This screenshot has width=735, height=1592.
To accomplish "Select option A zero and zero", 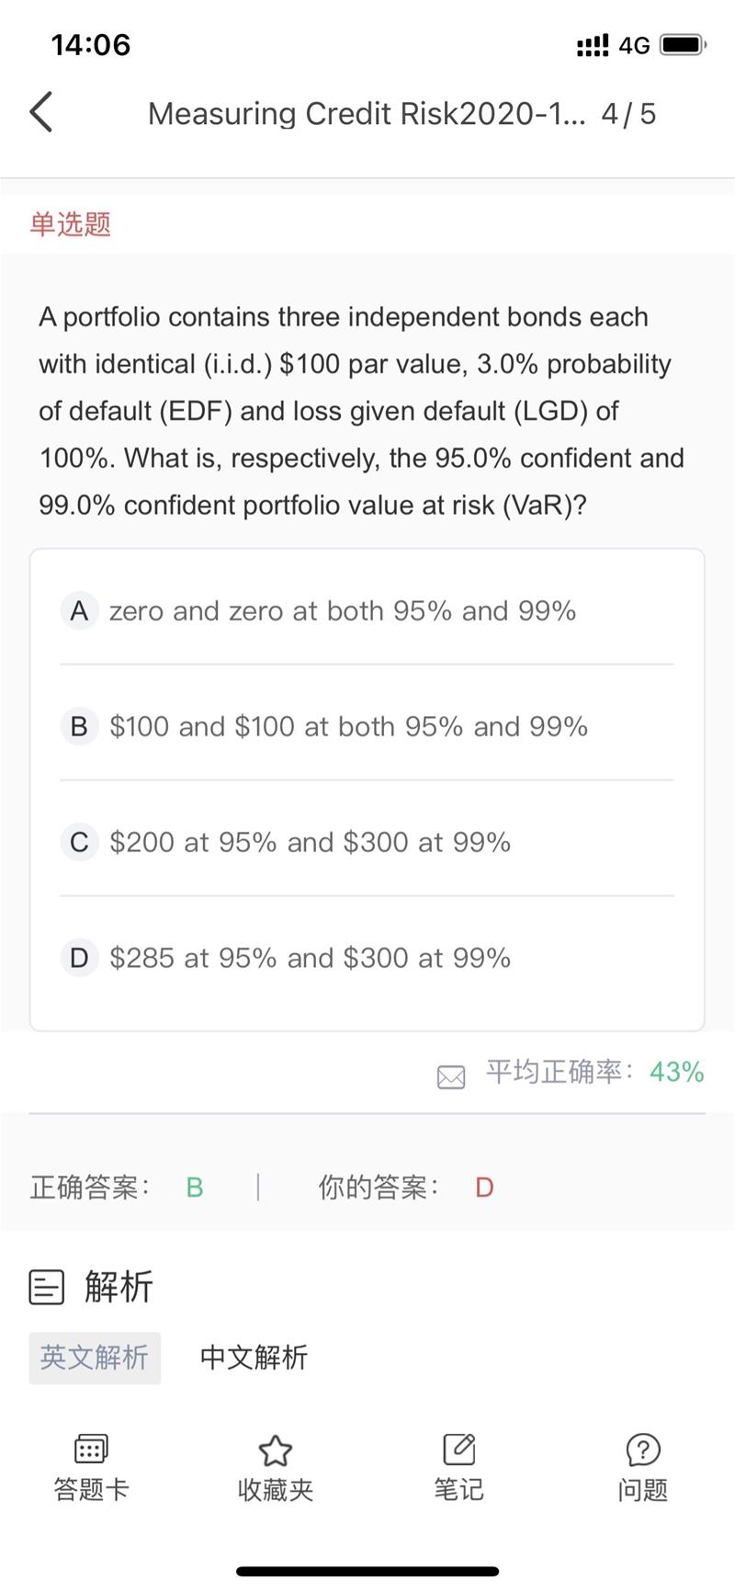I will 342,610.
